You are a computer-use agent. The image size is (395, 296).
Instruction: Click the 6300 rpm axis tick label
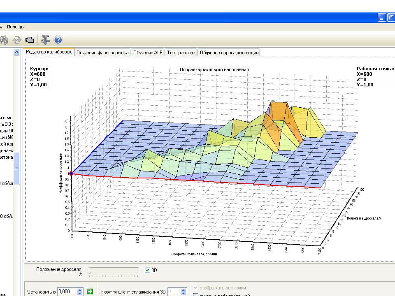tap(302, 250)
